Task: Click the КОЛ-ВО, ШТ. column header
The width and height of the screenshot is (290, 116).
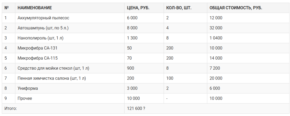Action: [179, 8]
